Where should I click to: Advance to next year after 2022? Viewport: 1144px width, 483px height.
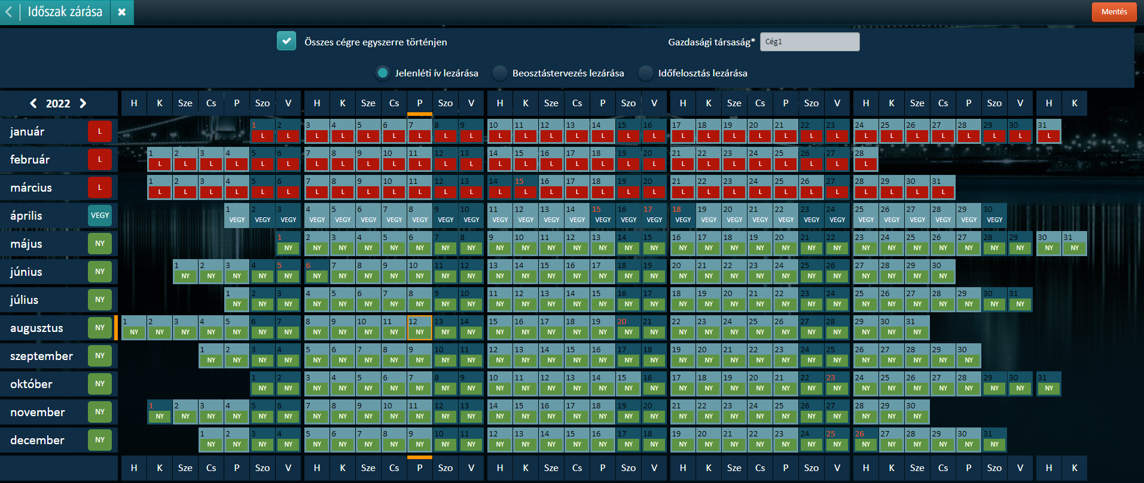[x=83, y=103]
